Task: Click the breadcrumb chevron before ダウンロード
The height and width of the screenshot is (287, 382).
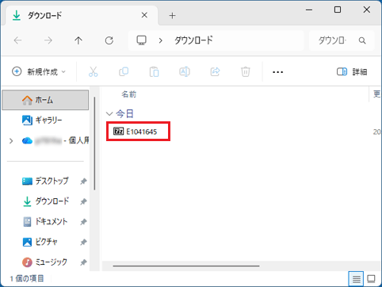Action: click(x=160, y=40)
